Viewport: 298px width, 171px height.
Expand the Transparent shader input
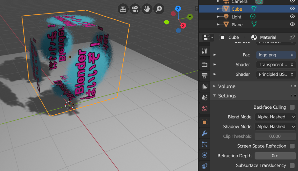click(214, 65)
